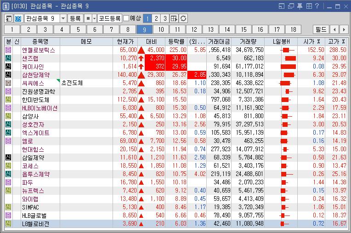This screenshot has height=233, width=351.
Task: Click the title bar window layout icon
Action: tap(281, 6)
